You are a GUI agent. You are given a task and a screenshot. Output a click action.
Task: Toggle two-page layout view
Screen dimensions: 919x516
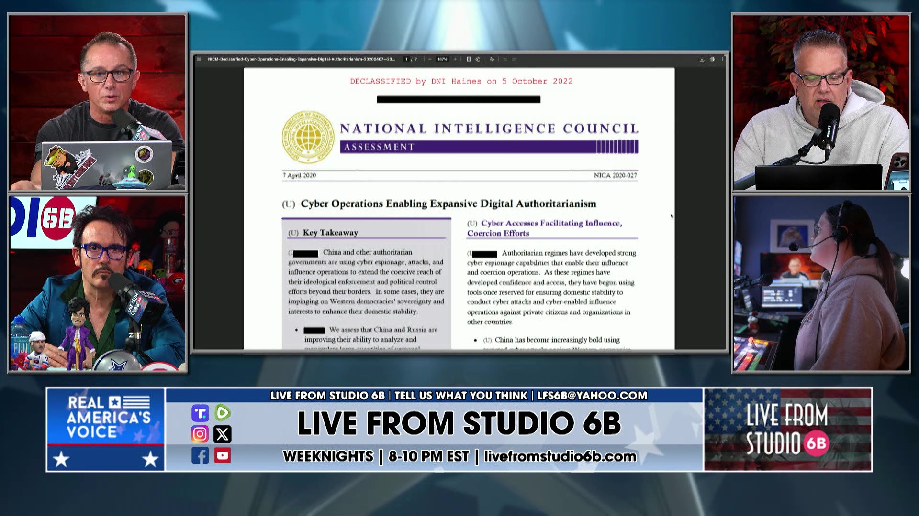506,60
